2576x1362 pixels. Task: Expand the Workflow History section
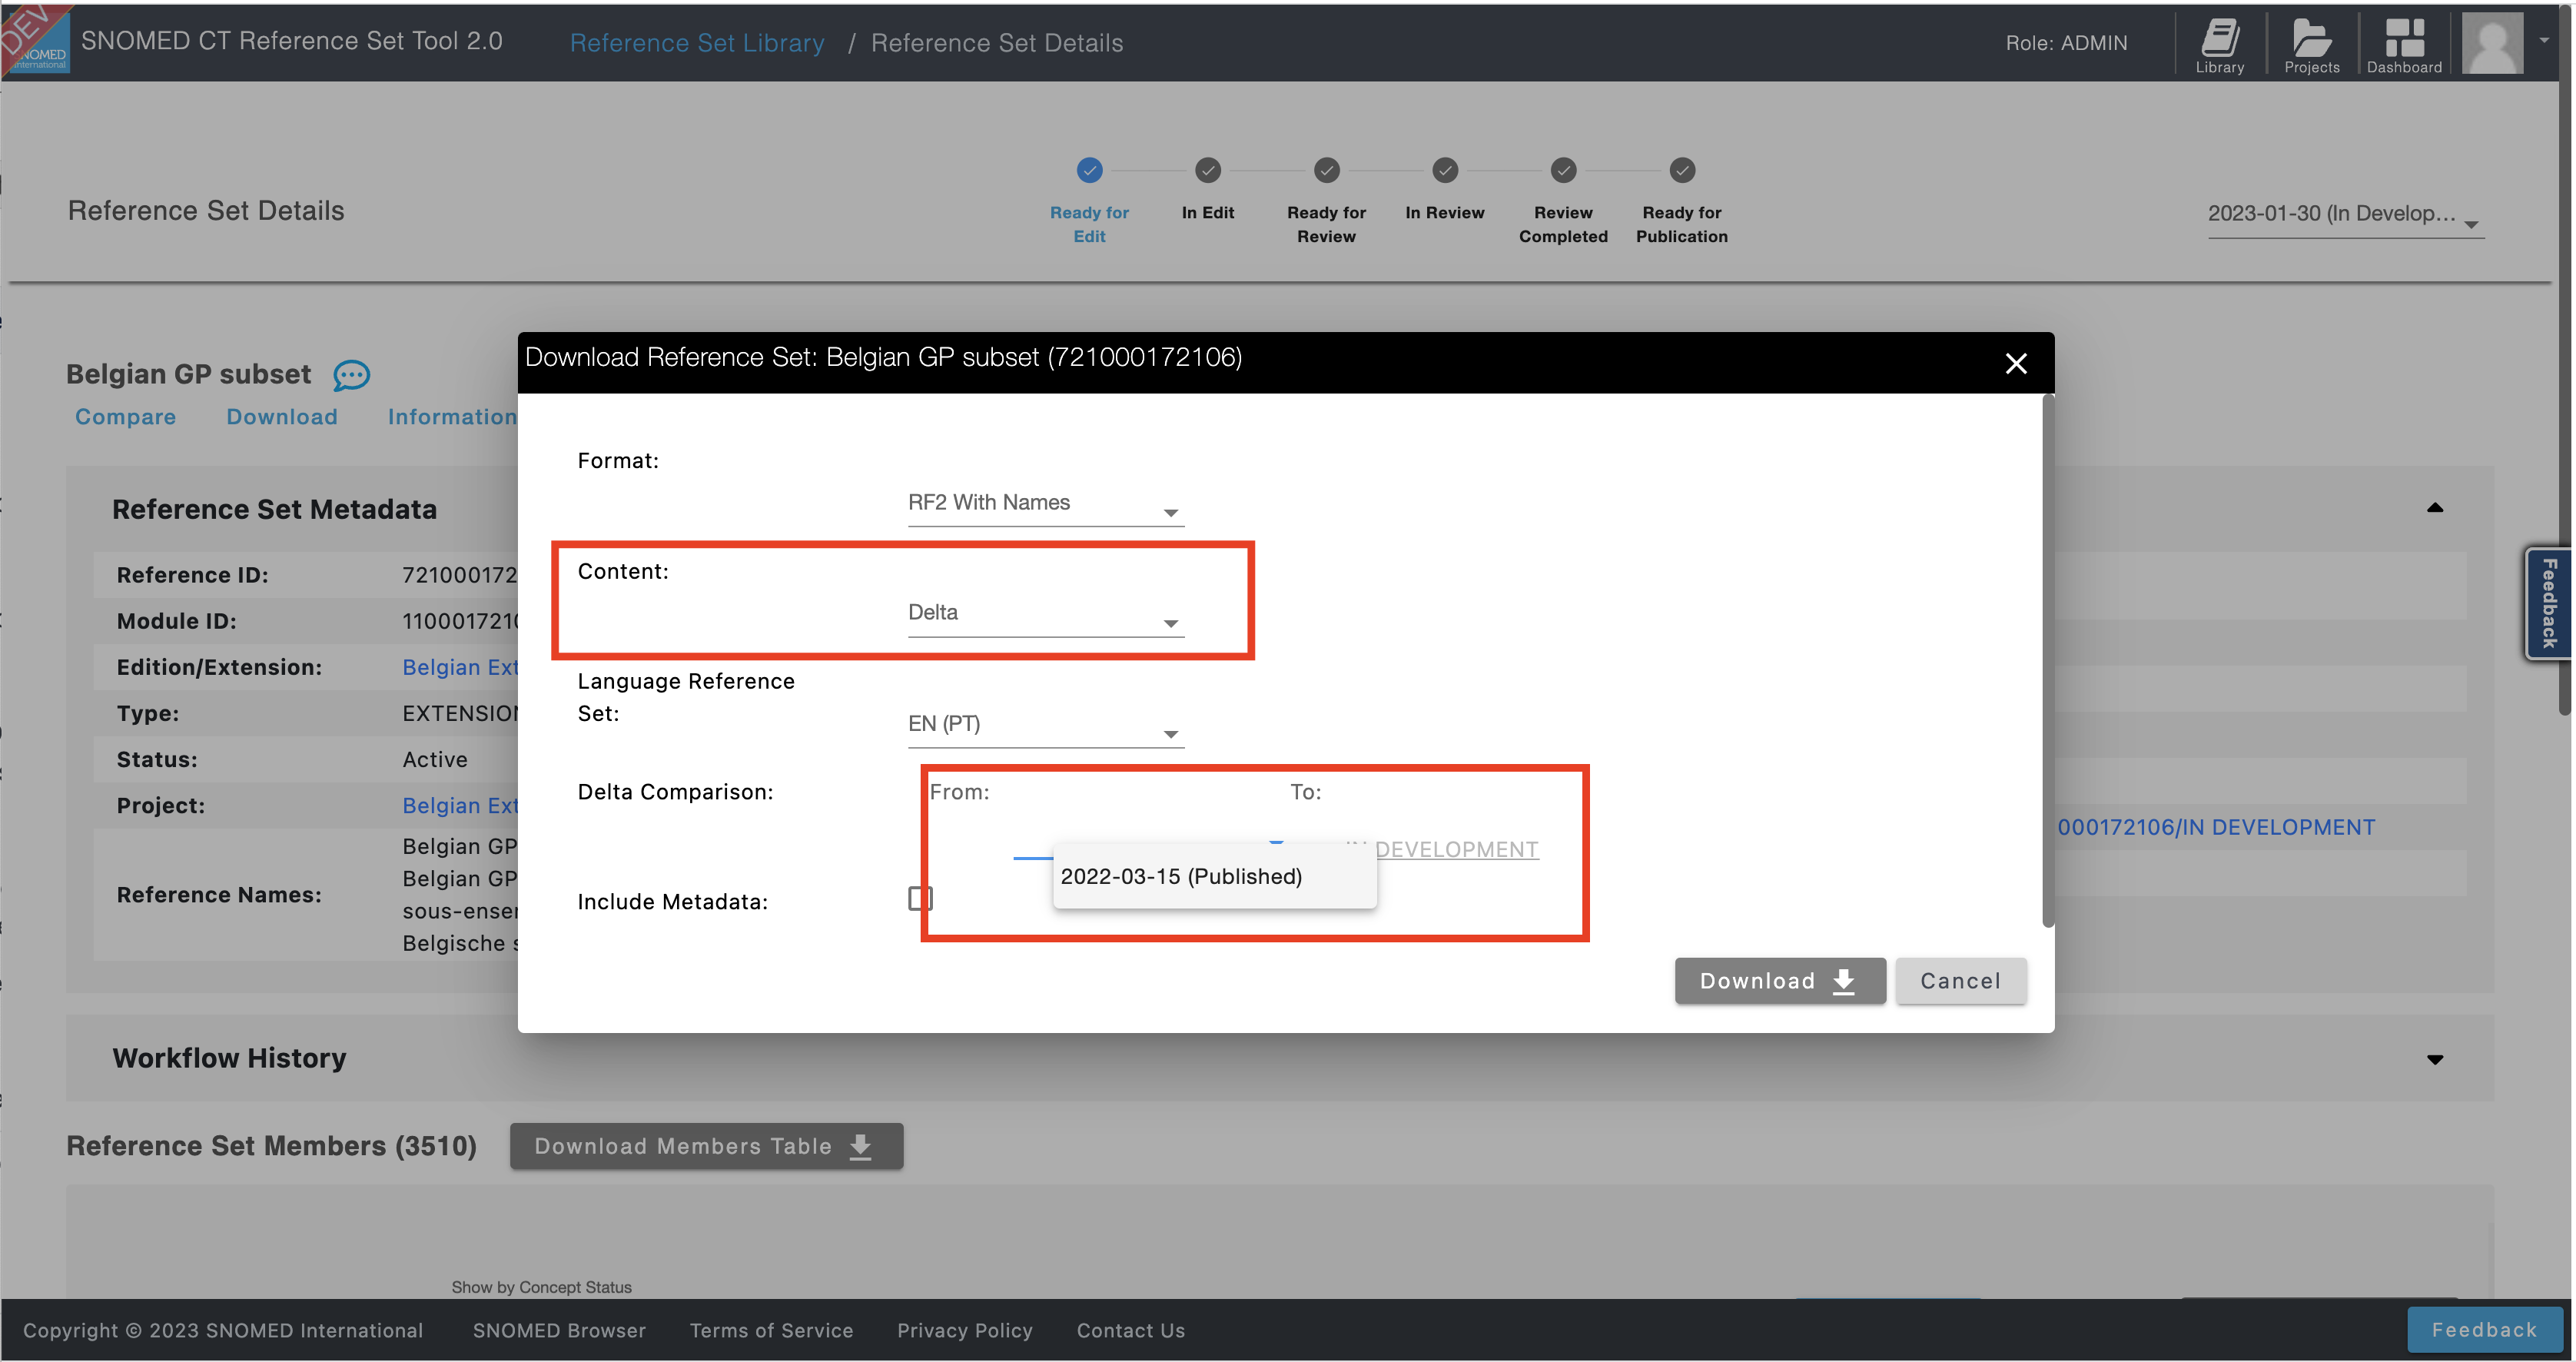[2435, 1059]
